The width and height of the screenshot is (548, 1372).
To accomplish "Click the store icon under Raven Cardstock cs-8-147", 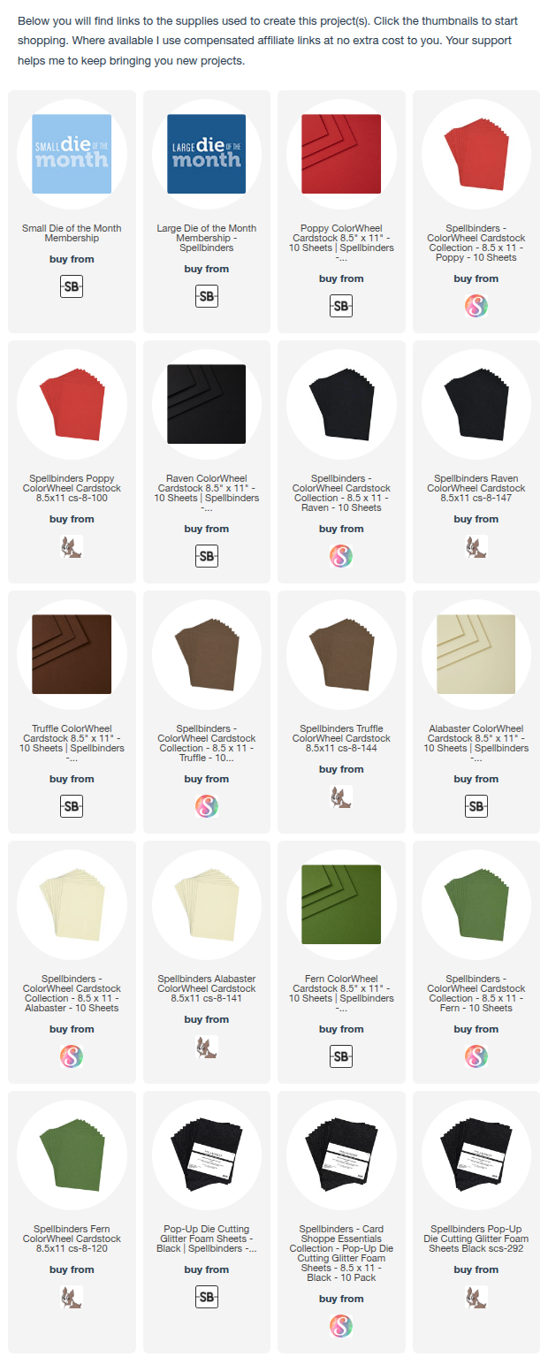I will (476, 547).
